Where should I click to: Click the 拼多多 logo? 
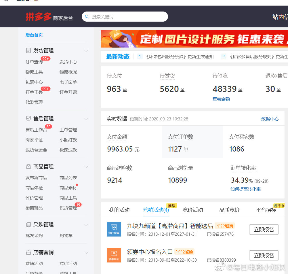pos(38,17)
